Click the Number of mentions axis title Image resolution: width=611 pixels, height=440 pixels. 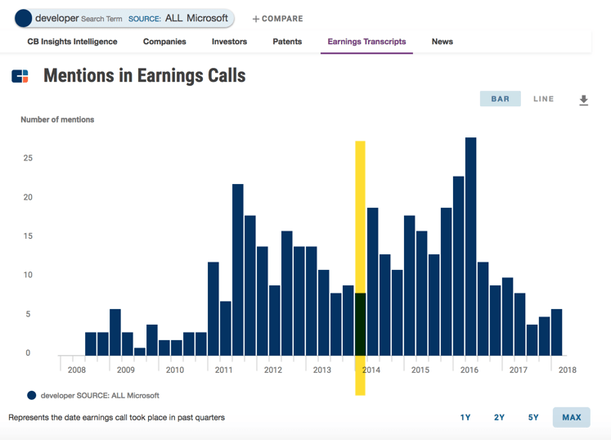pyautogui.click(x=57, y=119)
